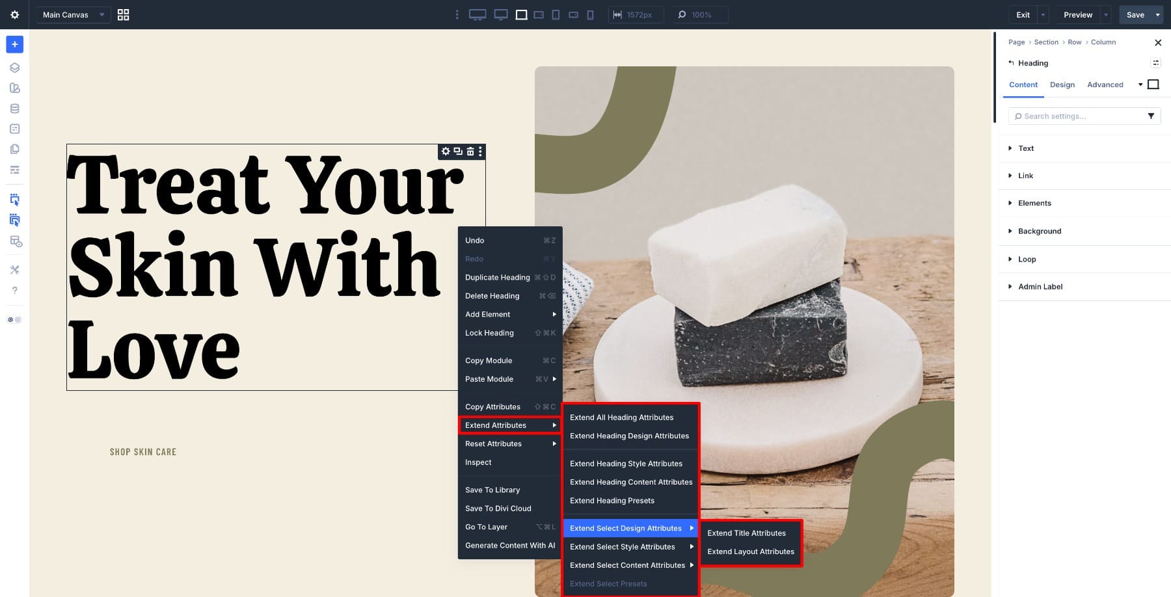Switch preview to desktop view

point(477,14)
